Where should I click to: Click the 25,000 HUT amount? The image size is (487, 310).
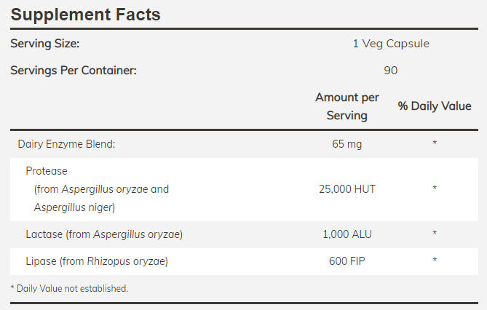pyautogui.click(x=347, y=189)
